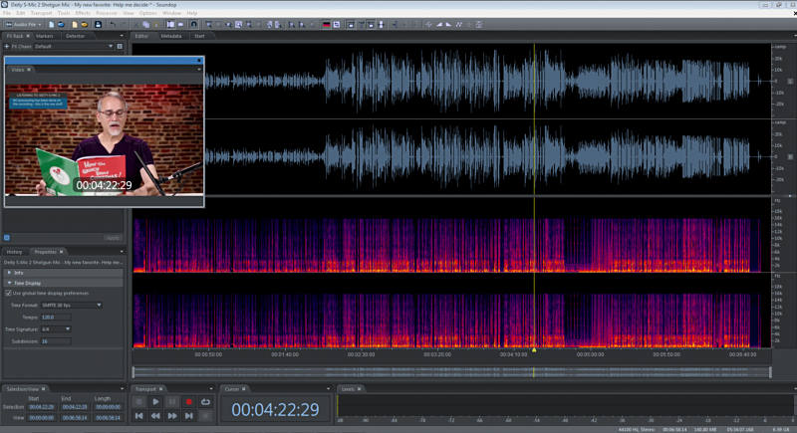This screenshot has height=433, width=797.
Task: Close the Properties tab
Action: point(62,252)
